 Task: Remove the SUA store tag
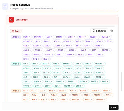48,59
